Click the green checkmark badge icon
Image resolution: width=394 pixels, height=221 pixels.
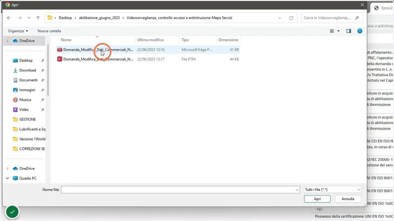coord(12,212)
